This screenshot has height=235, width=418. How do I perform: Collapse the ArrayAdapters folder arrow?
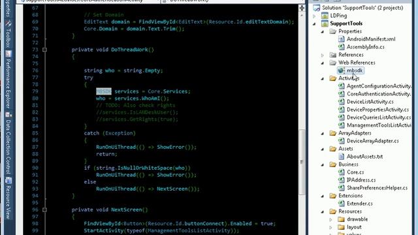pyautogui.click(x=323, y=133)
